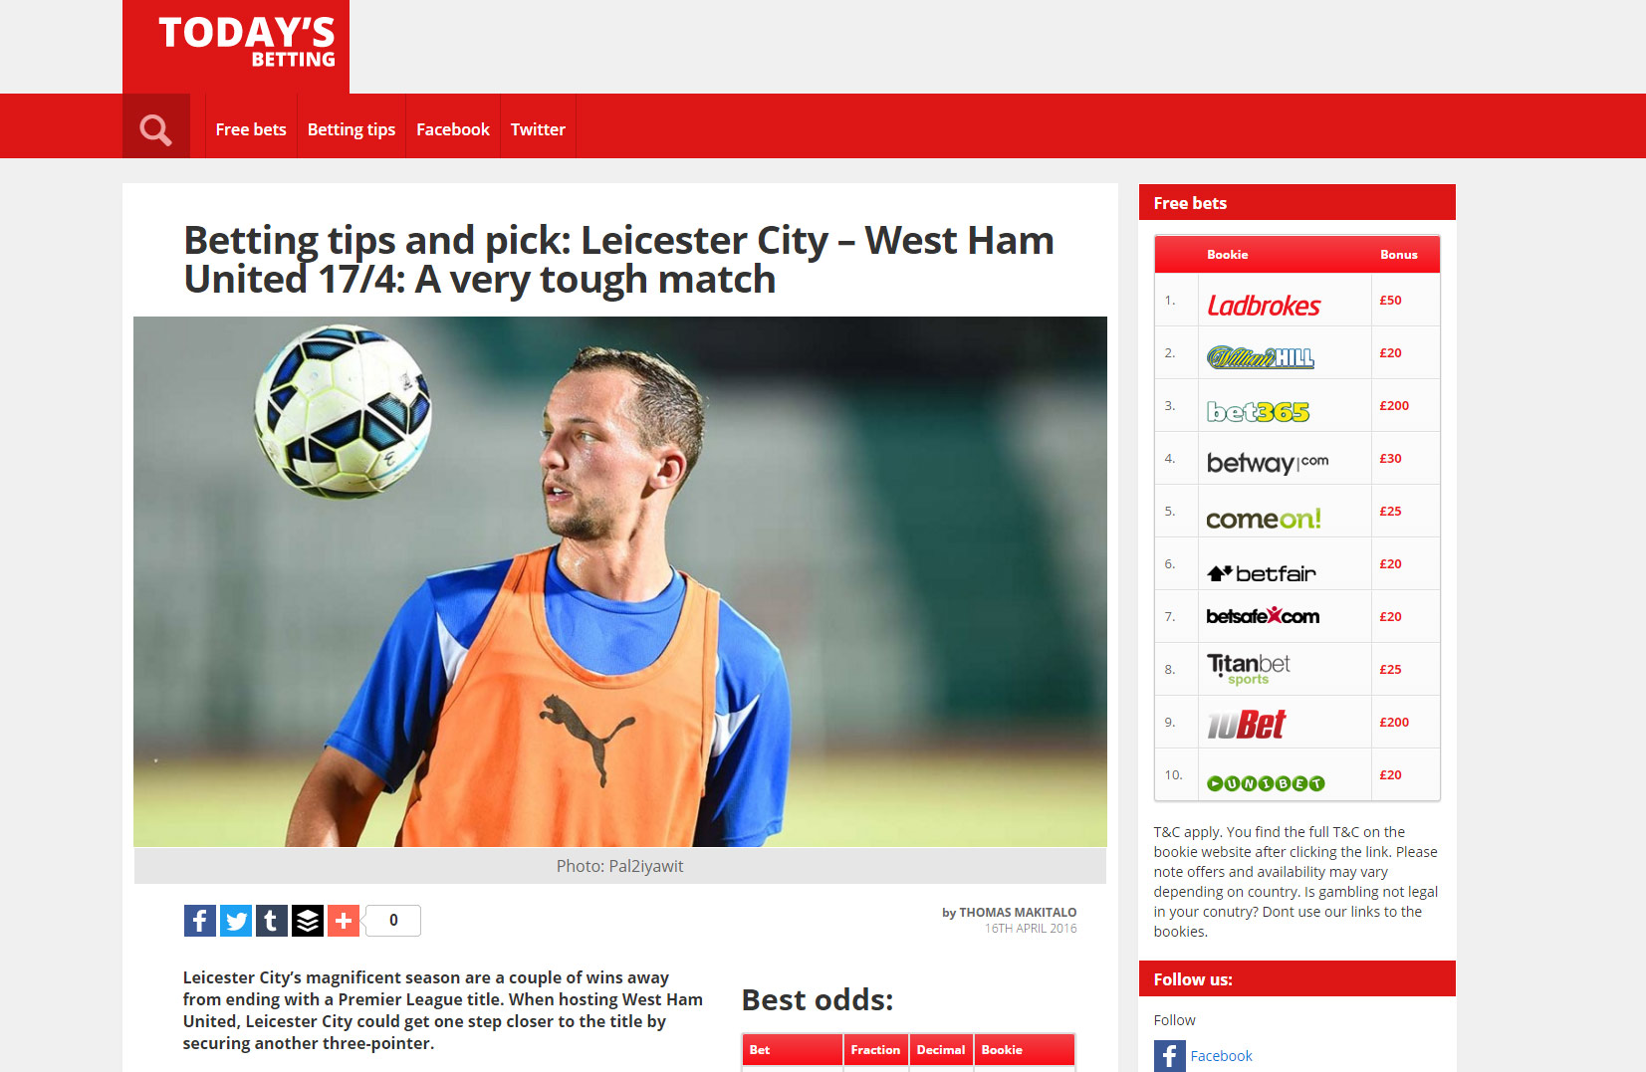Image resolution: width=1646 pixels, height=1072 pixels.
Task: Share article via Tumblr icon
Action: [272, 921]
